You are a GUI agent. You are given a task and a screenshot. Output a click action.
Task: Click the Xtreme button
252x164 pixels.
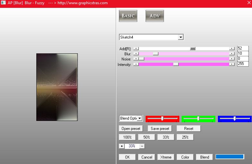pyautogui.click(x=166, y=157)
